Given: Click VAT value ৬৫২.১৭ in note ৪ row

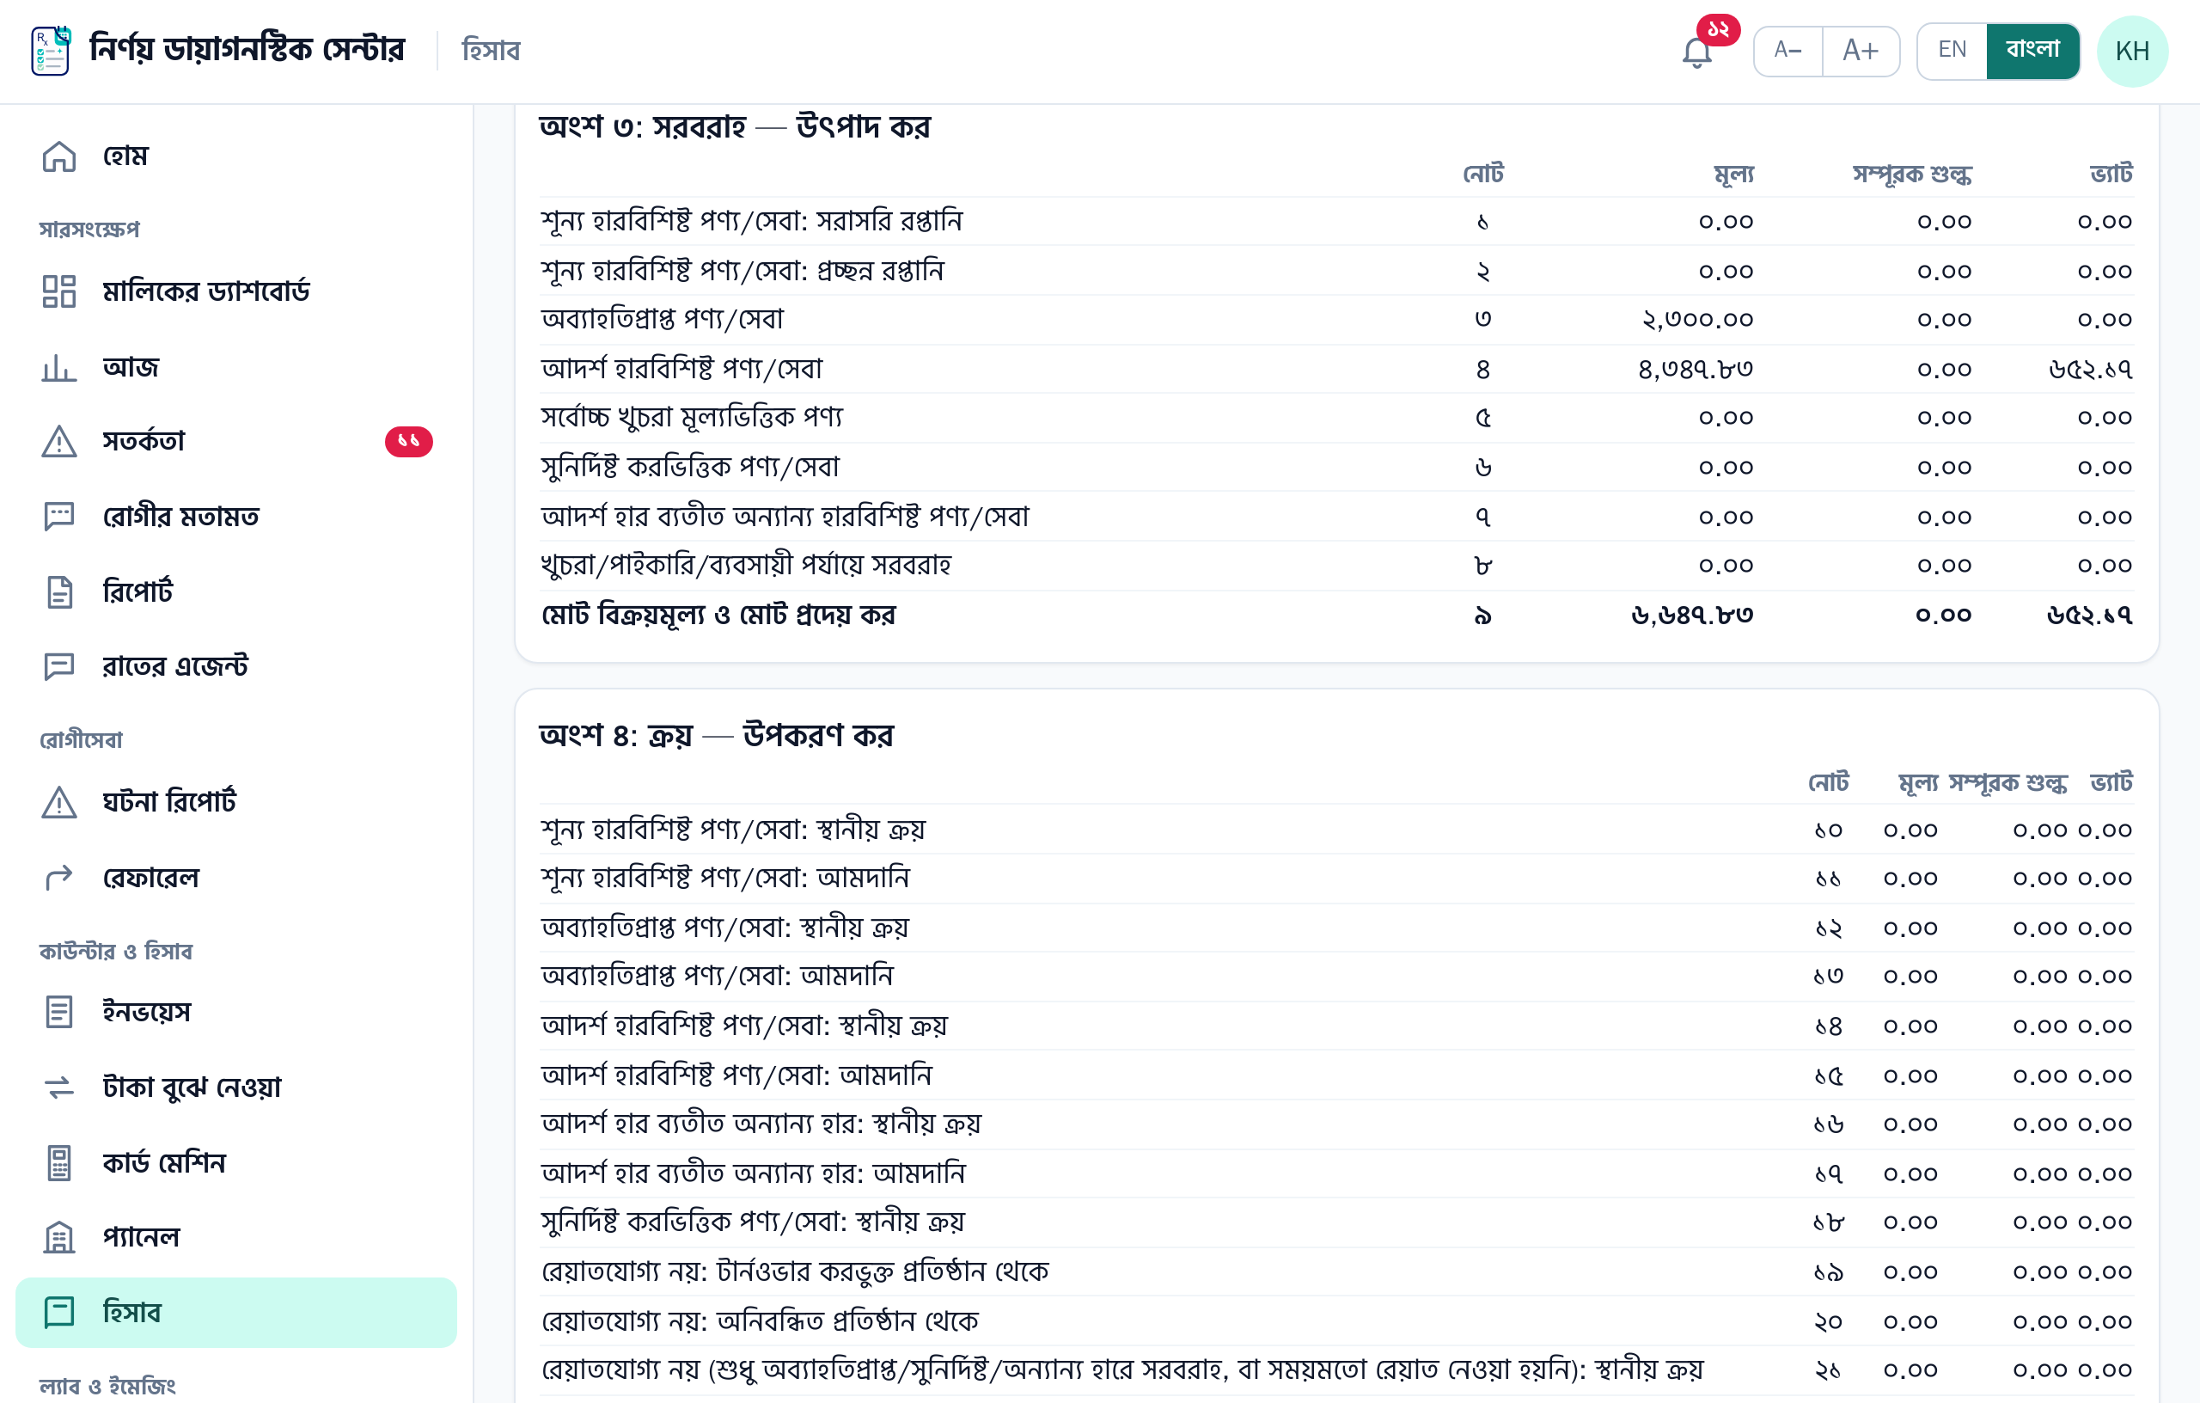Looking at the screenshot, I should tap(2090, 370).
